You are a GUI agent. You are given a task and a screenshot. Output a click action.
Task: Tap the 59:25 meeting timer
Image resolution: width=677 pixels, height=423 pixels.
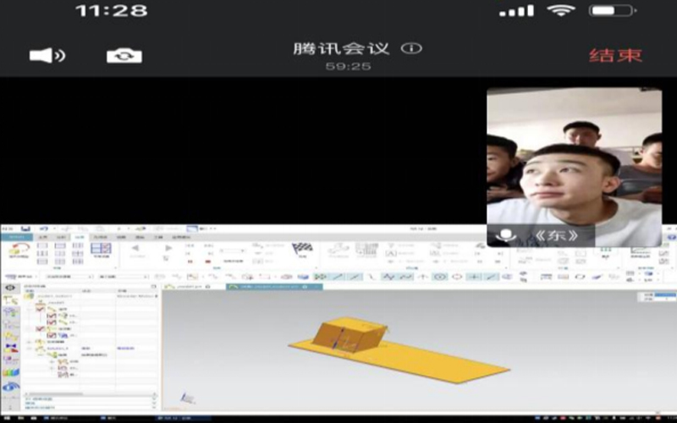tap(348, 66)
